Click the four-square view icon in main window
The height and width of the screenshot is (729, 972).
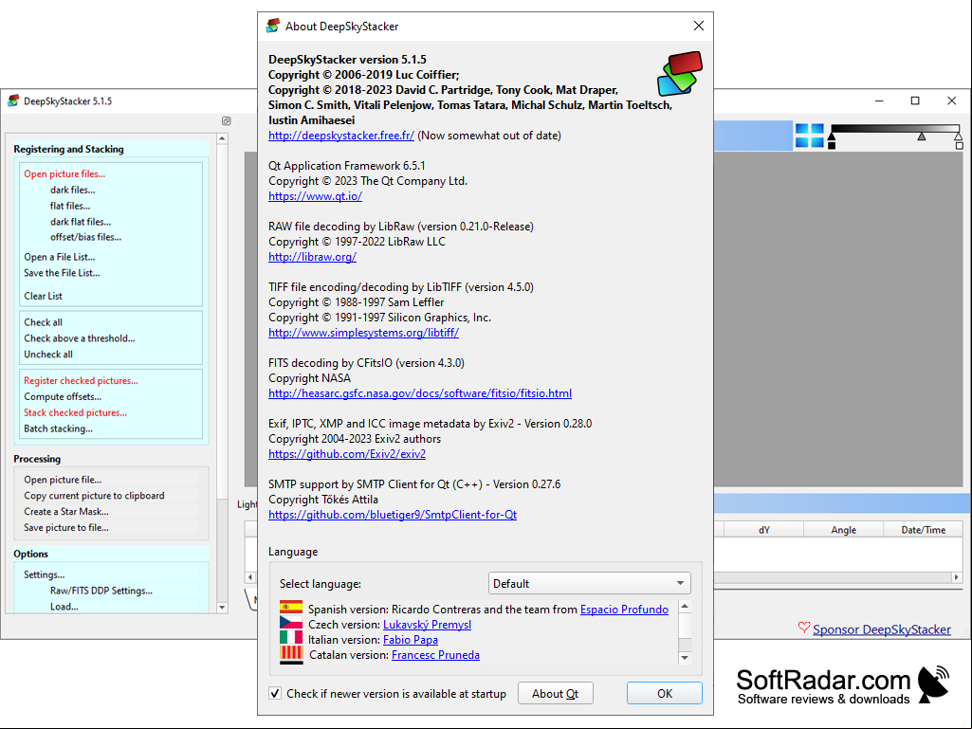click(809, 136)
